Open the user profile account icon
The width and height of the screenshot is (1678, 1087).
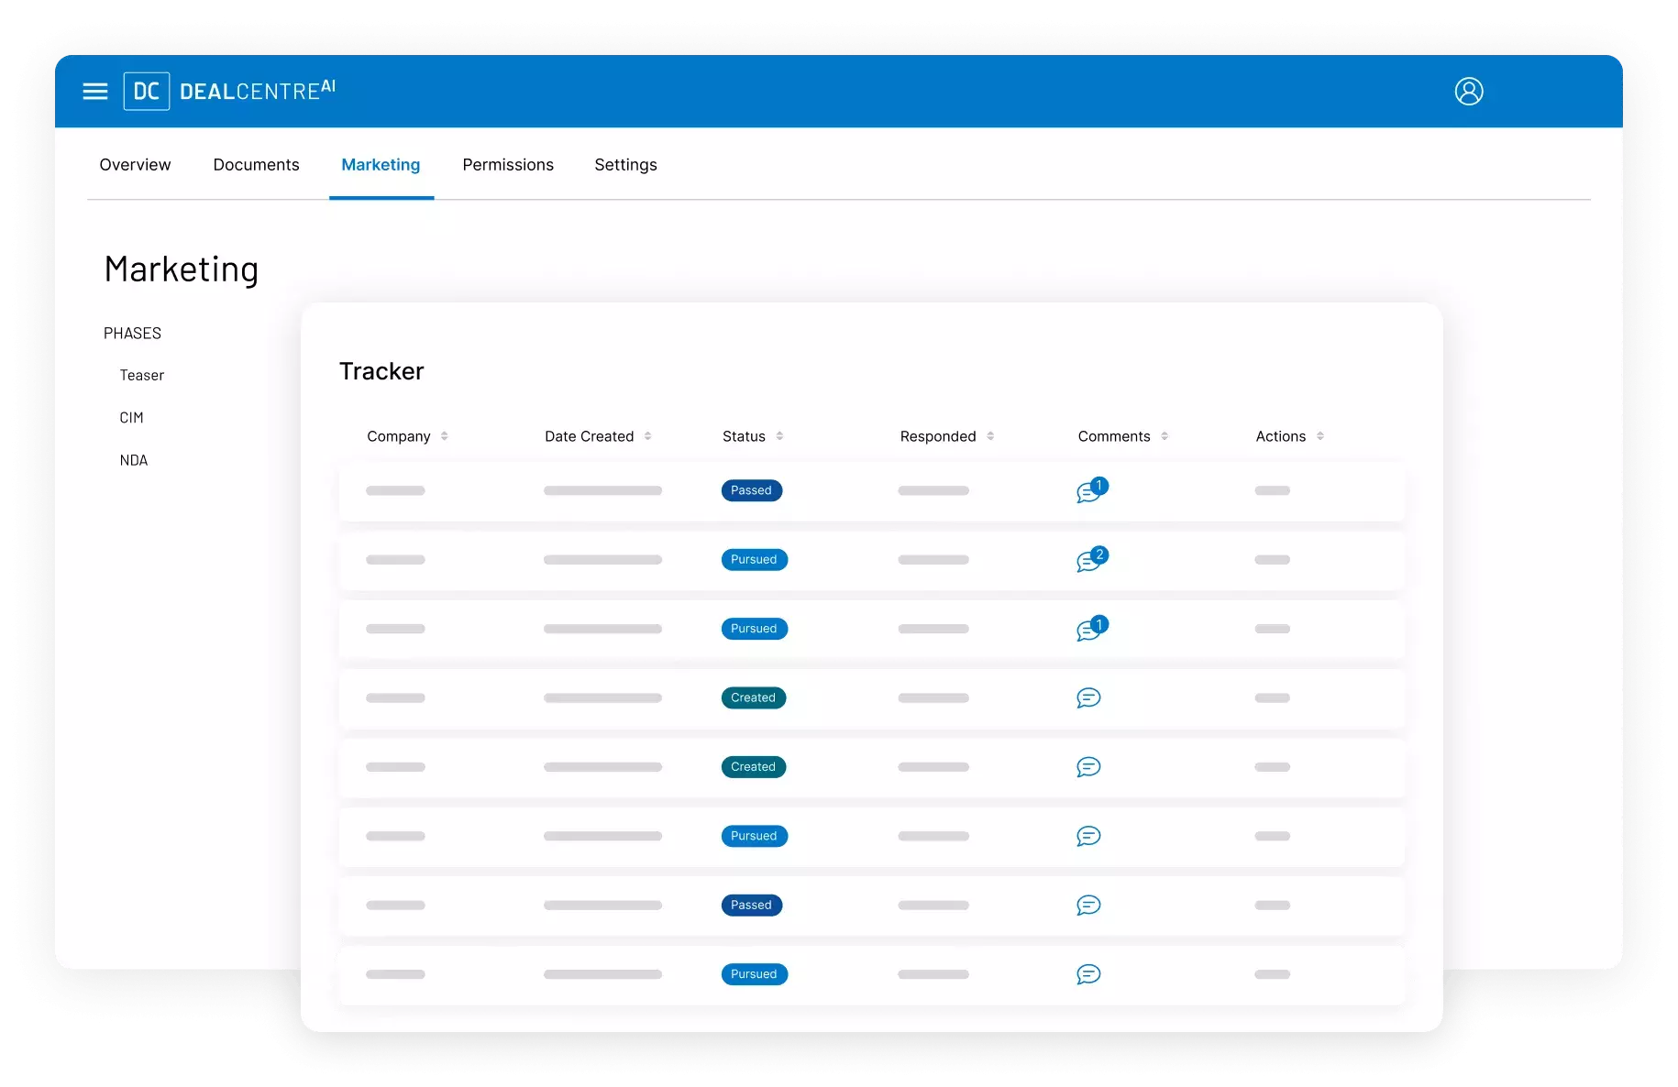point(1468,92)
